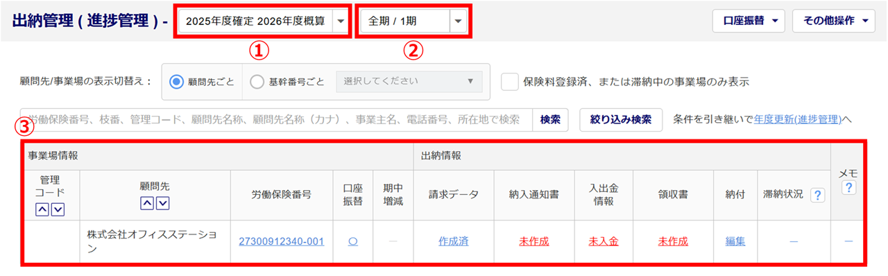Sort 管理コード descending with down arrow

coord(58,210)
